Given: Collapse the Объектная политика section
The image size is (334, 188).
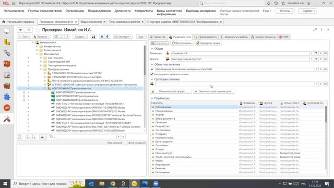Looking at the screenshot, I should click(x=152, y=64).
